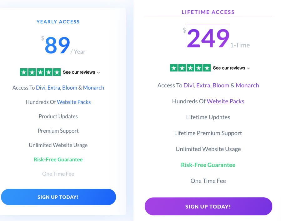Open the blue Bloom link
This screenshot has width=281, height=221.
(70, 88)
